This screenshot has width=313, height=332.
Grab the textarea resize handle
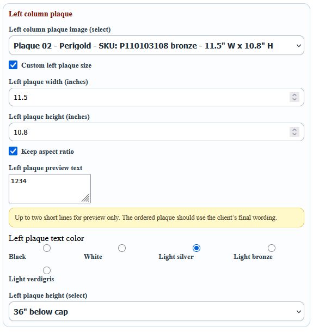coord(86,198)
